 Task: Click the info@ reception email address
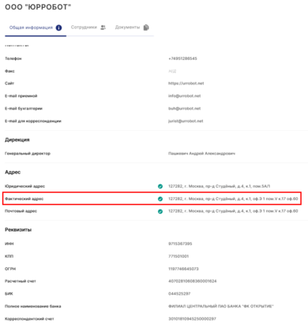pyautogui.click(x=184, y=96)
